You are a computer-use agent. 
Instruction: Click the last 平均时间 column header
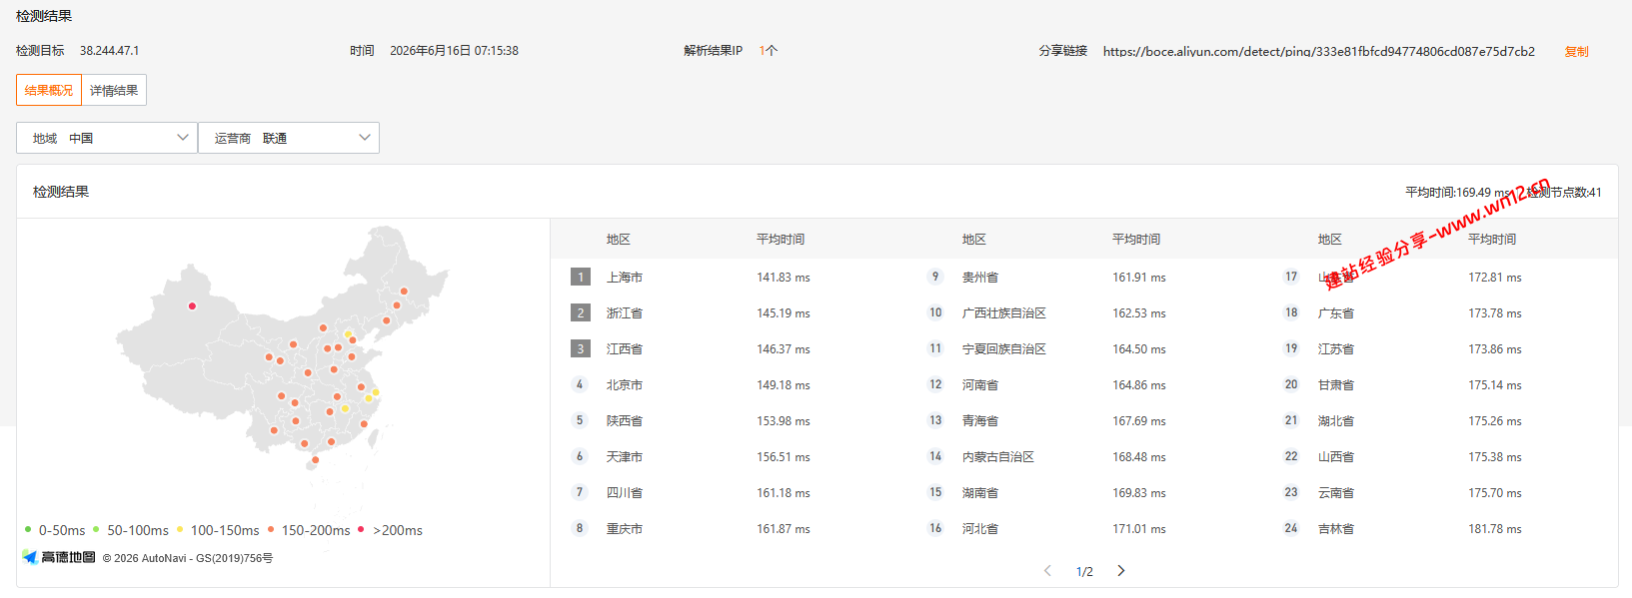click(1492, 239)
